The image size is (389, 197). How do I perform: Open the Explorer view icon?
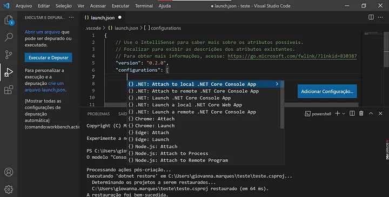[9, 20]
